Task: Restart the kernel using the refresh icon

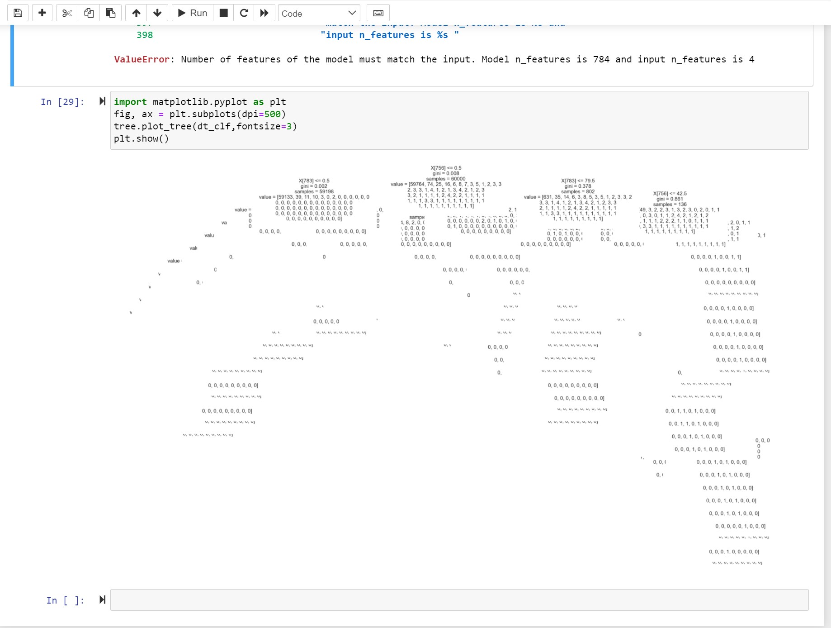Action: pos(244,13)
